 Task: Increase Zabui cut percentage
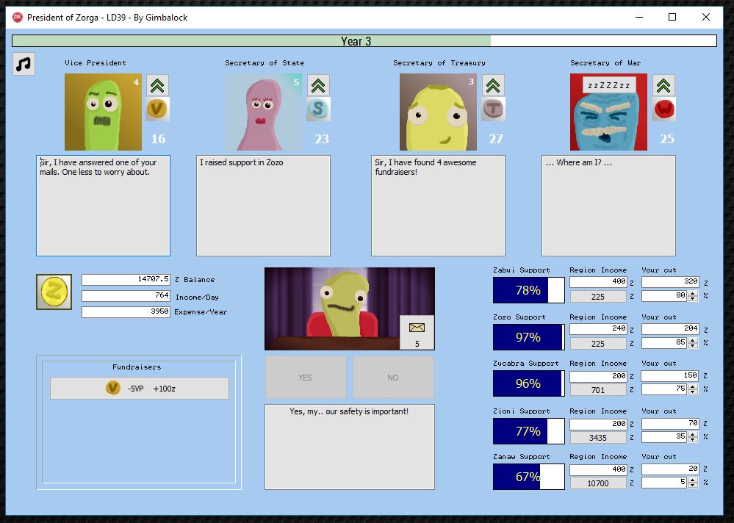tap(693, 293)
